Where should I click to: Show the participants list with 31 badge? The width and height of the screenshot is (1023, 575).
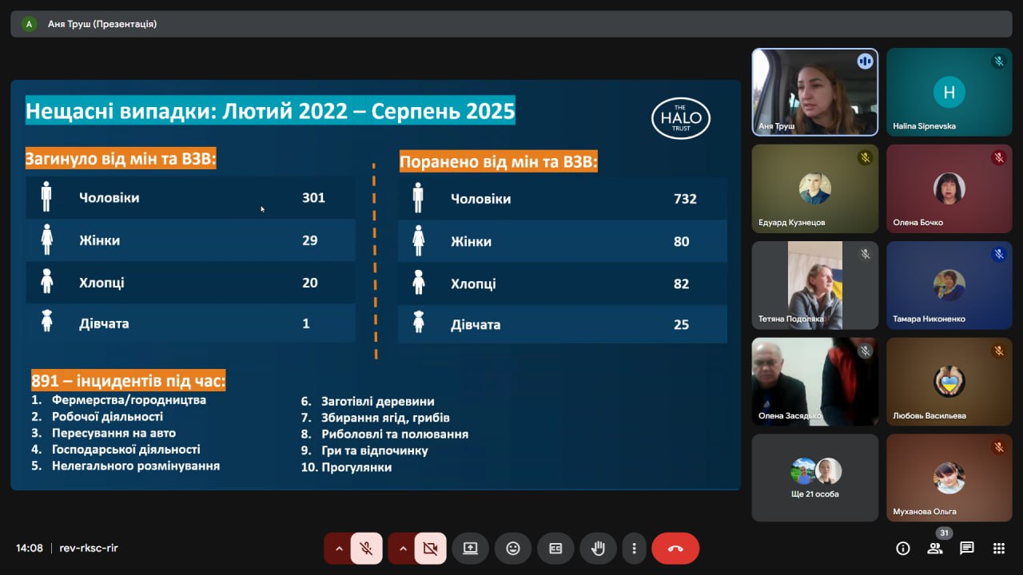[934, 548]
